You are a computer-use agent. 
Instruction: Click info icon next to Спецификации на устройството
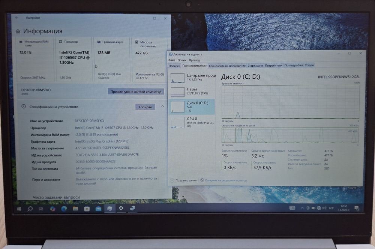click(x=24, y=106)
